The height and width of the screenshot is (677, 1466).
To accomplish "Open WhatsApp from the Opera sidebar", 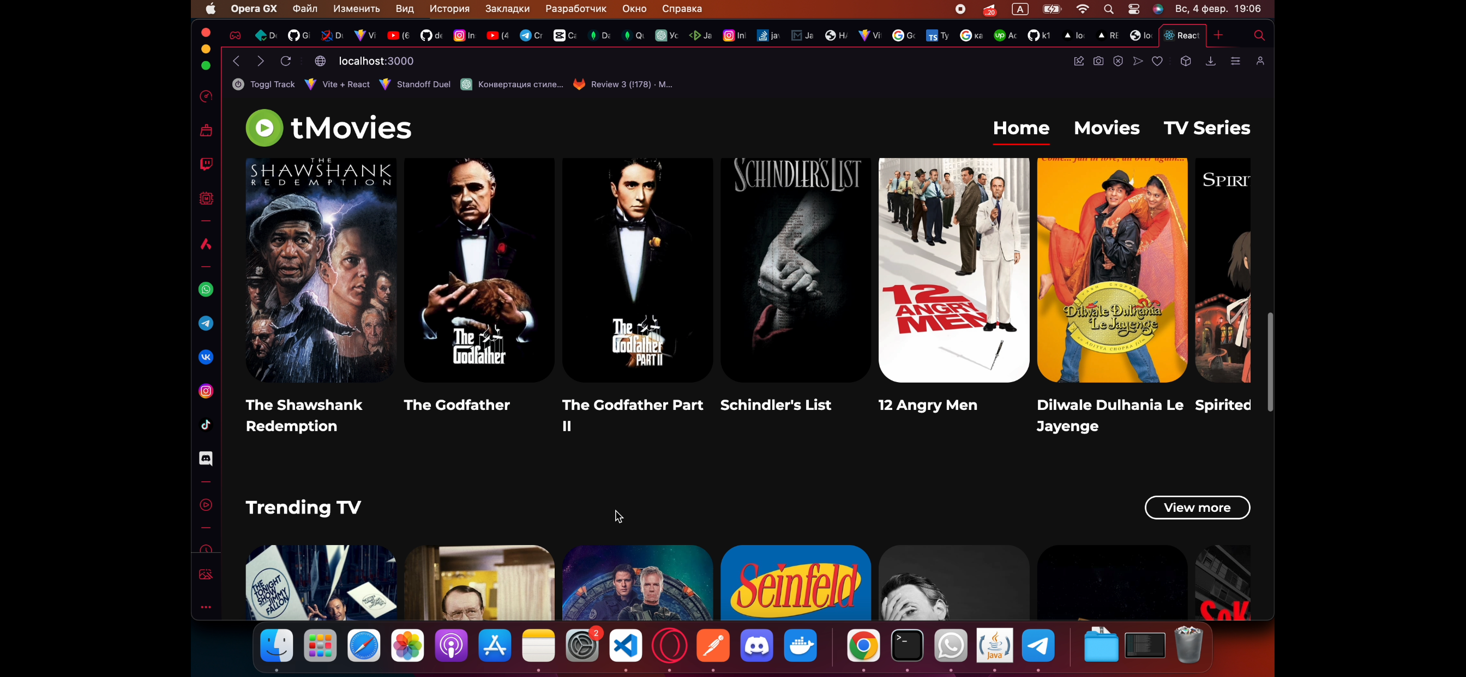I will (206, 289).
